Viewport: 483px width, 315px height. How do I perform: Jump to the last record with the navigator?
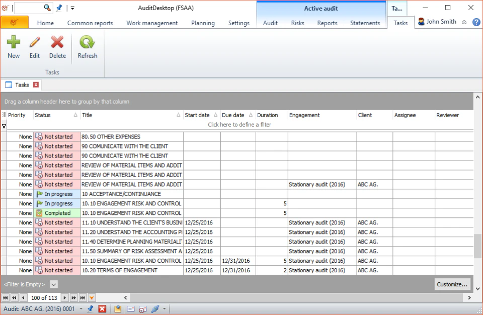coord(83,297)
